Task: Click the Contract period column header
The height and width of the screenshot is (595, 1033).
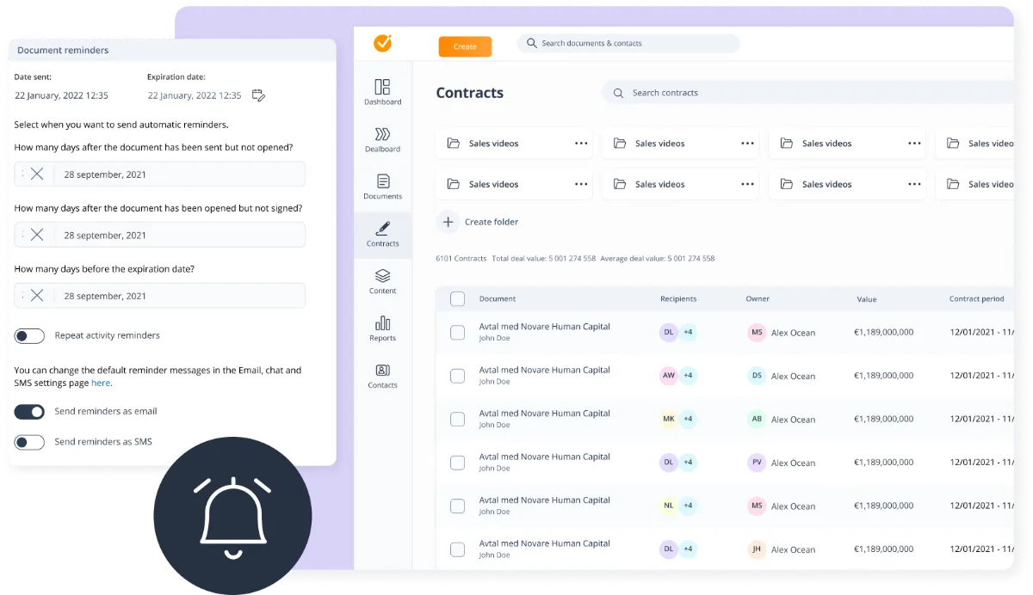Action: [976, 298]
